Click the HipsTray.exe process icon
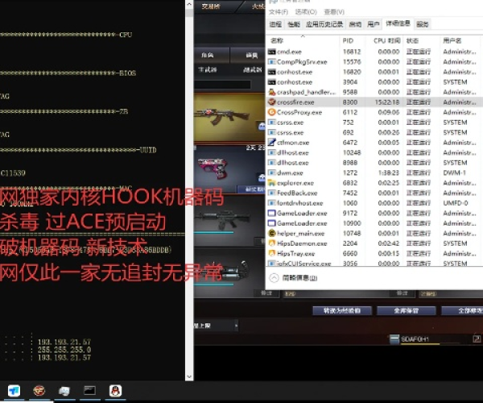The height and width of the screenshot is (403, 483). point(272,253)
